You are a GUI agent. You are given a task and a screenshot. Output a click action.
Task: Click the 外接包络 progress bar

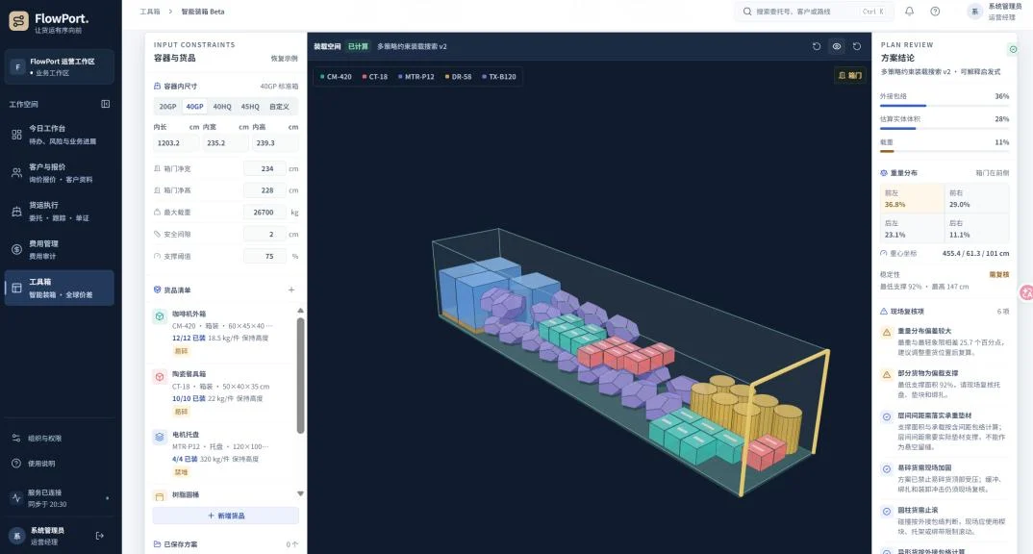click(x=945, y=106)
